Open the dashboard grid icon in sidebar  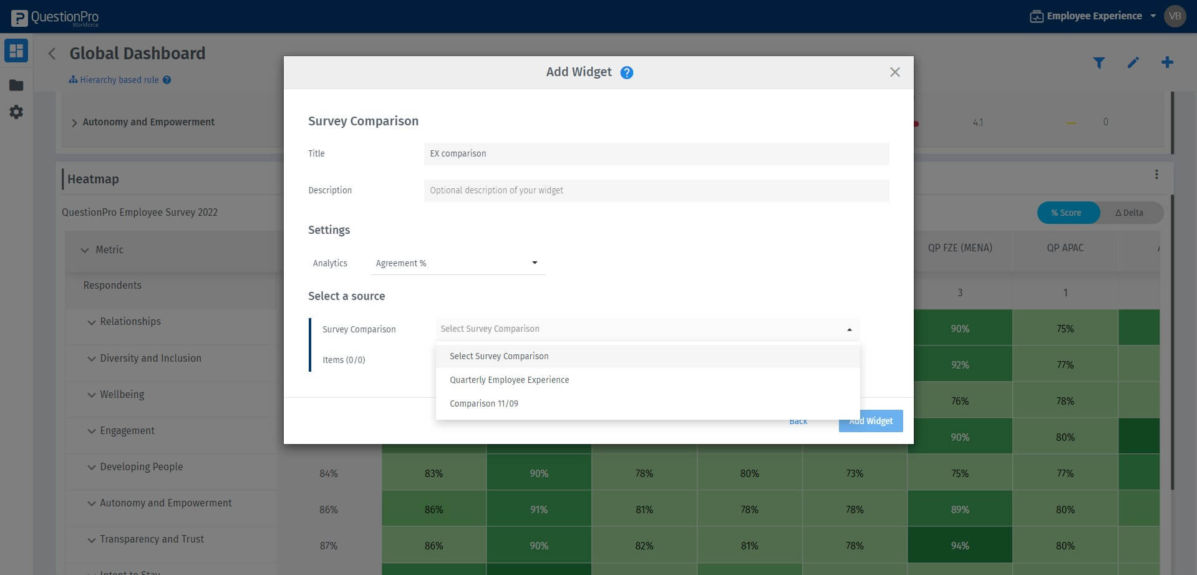point(16,51)
